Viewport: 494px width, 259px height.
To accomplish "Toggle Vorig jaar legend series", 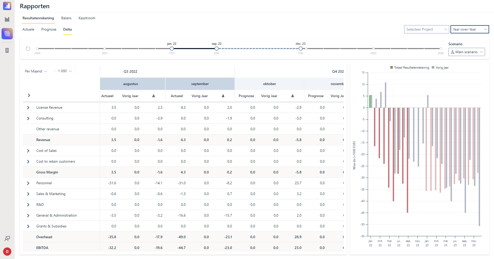I will 440,68.
